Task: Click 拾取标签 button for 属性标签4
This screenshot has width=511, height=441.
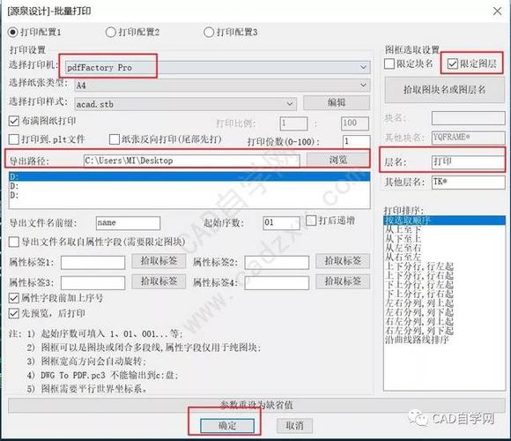Action: click(343, 281)
